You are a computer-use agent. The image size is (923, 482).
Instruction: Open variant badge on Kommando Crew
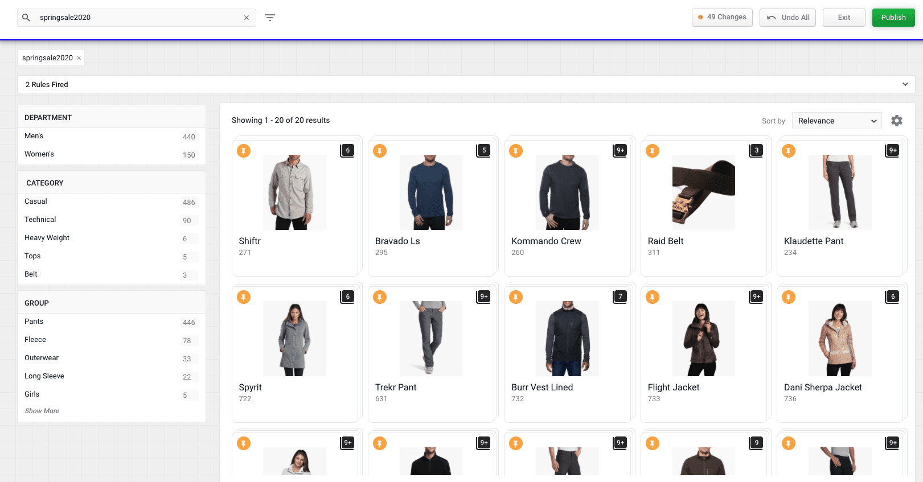click(620, 150)
